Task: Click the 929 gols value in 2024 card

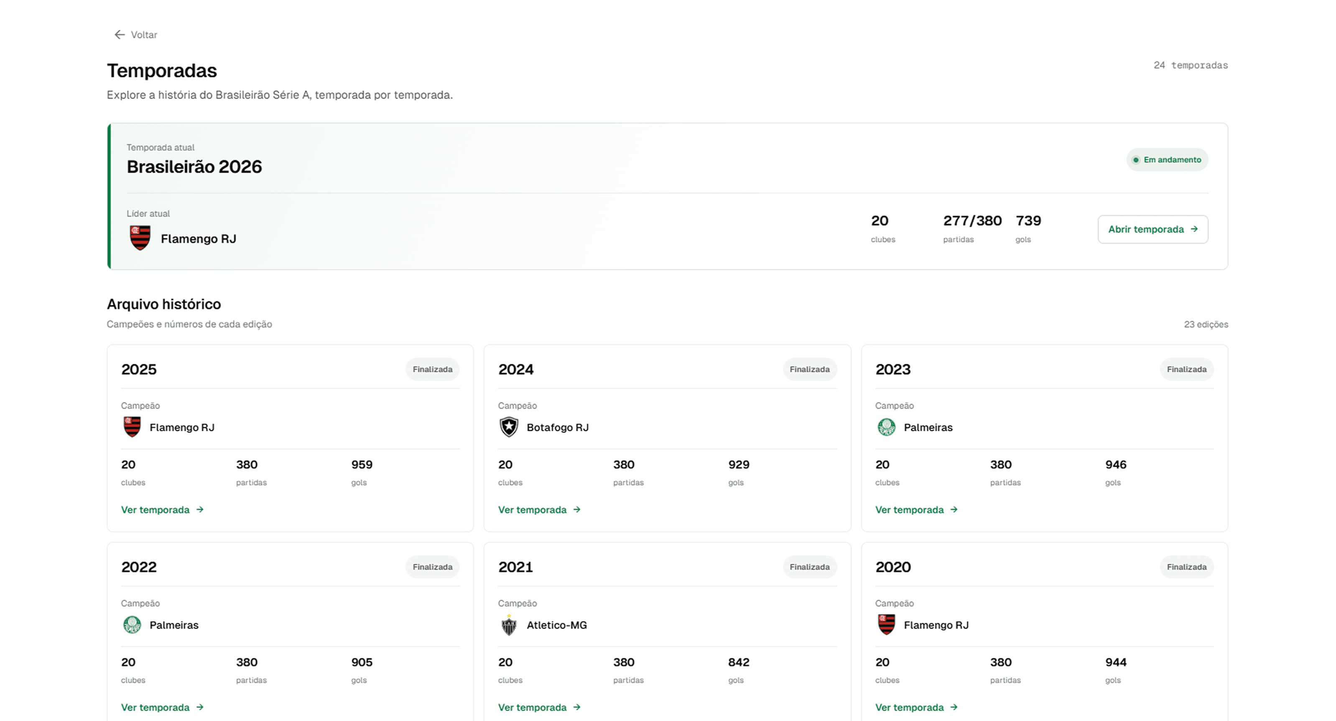Action: (x=739, y=465)
